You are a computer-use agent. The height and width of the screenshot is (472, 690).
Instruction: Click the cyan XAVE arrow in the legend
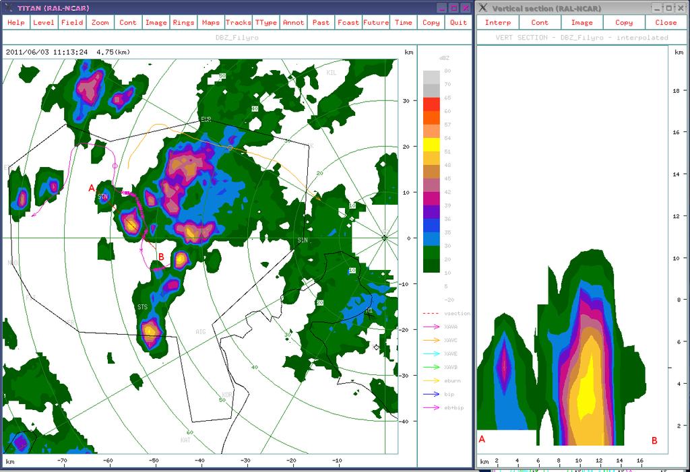click(x=431, y=353)
